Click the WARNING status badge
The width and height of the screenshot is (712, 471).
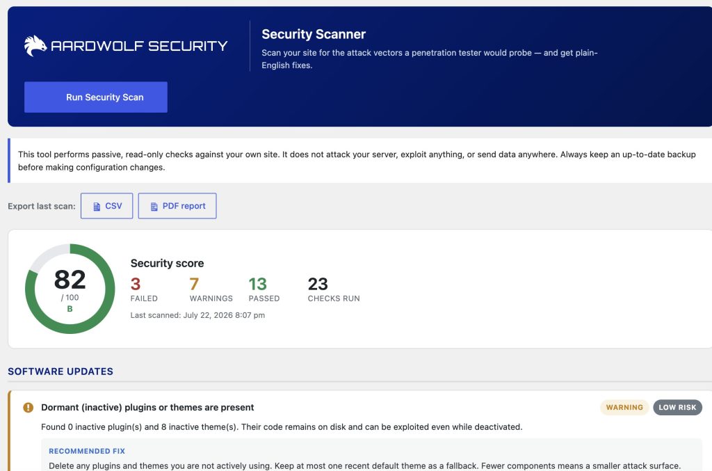pos(624,408)
